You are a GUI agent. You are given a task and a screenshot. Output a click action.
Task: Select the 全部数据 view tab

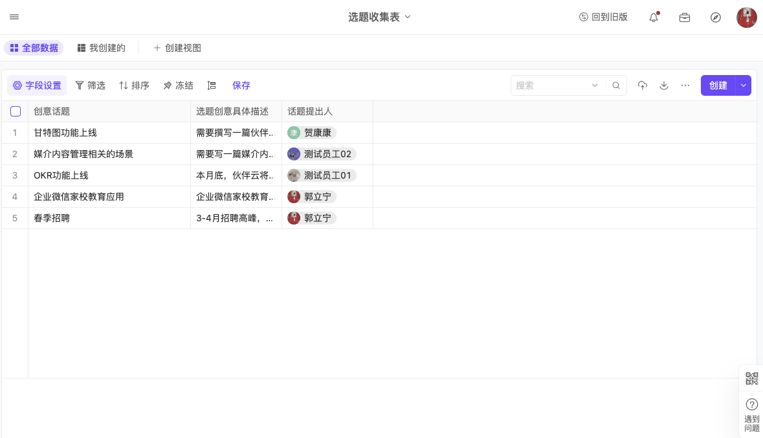tap(34, 48)
